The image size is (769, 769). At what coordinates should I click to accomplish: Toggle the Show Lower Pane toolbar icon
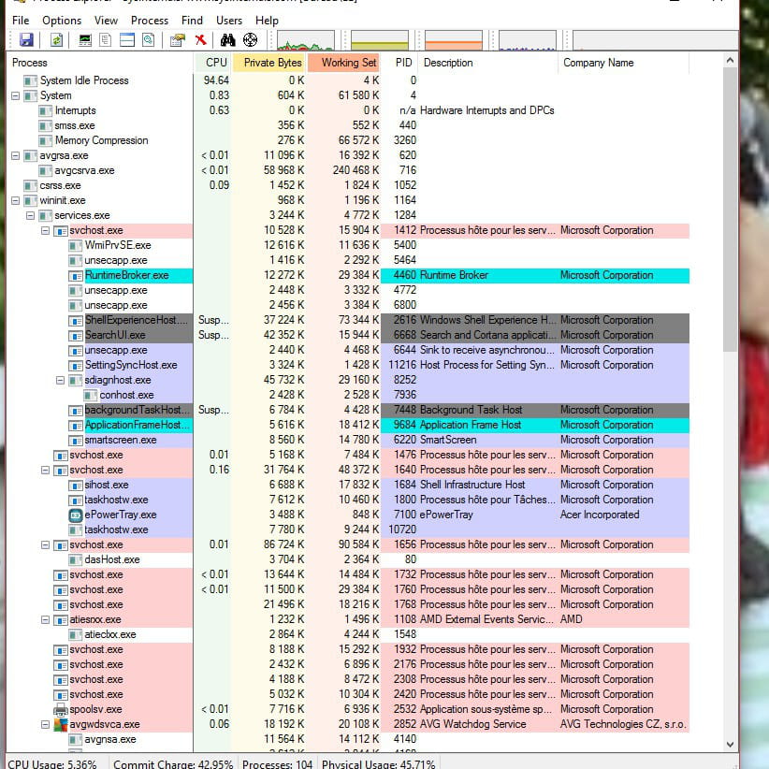pyautogui.click(x=127, y=39)
